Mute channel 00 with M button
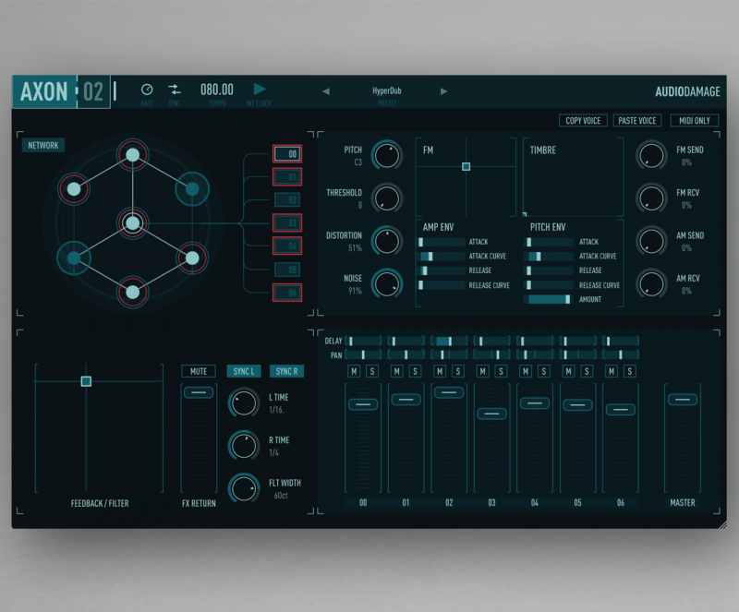739x612 pixels. click(x=354, y=371)
